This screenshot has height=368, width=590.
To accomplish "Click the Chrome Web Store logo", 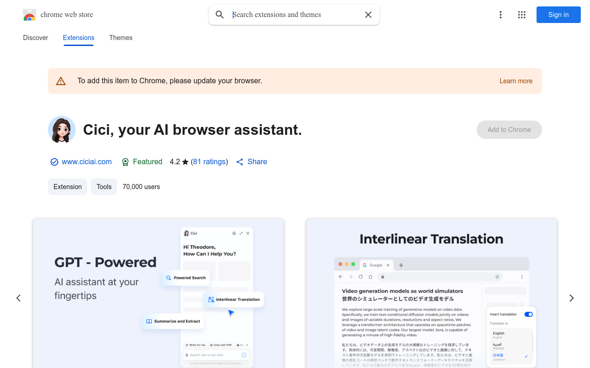I will [29, 15].
